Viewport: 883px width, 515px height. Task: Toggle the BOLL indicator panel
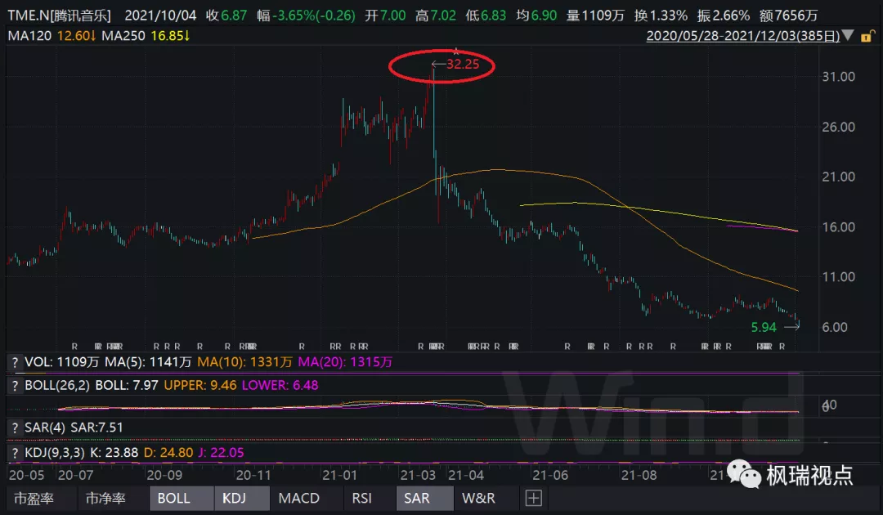[173, 498]
